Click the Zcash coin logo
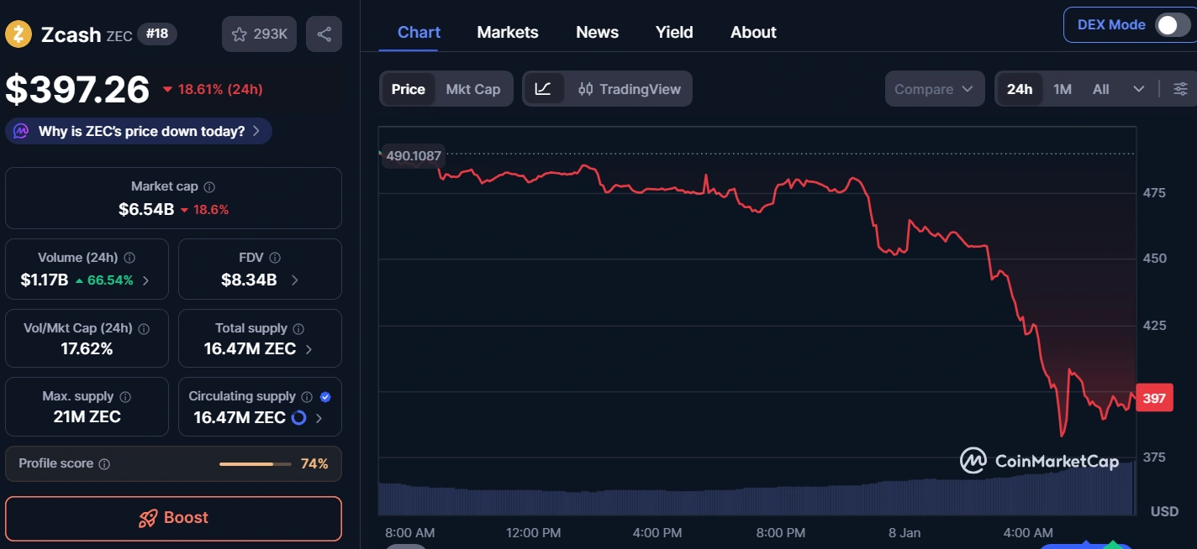Viewport: 1197px width, 549px height. pyautogui.click(x=18, y=34)
